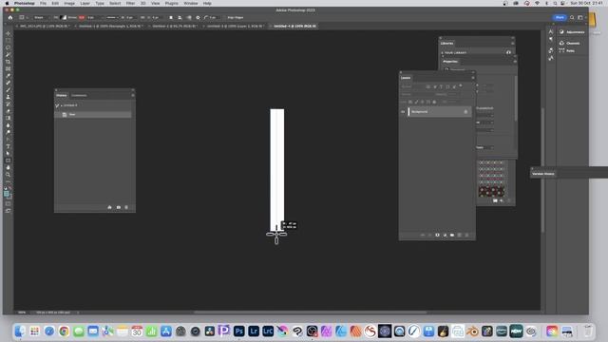The width and height of the screenshot is (608, 342).
Task: Switch to the first document tab
Action: coord(44,26)
